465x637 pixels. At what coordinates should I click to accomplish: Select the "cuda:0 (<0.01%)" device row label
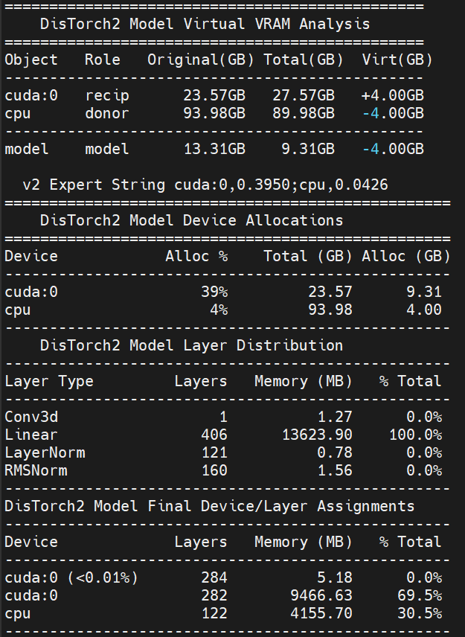[71, 577]
